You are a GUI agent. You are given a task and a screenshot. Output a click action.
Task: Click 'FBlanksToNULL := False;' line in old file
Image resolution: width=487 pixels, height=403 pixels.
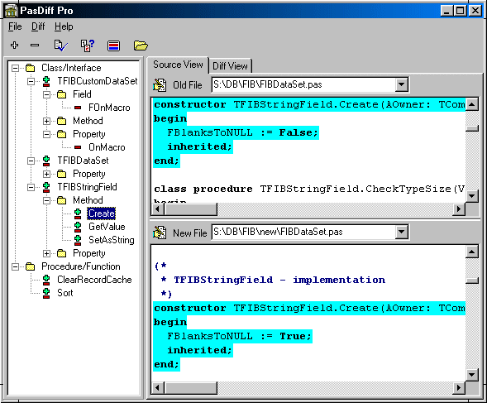click(x=242, y=132)
